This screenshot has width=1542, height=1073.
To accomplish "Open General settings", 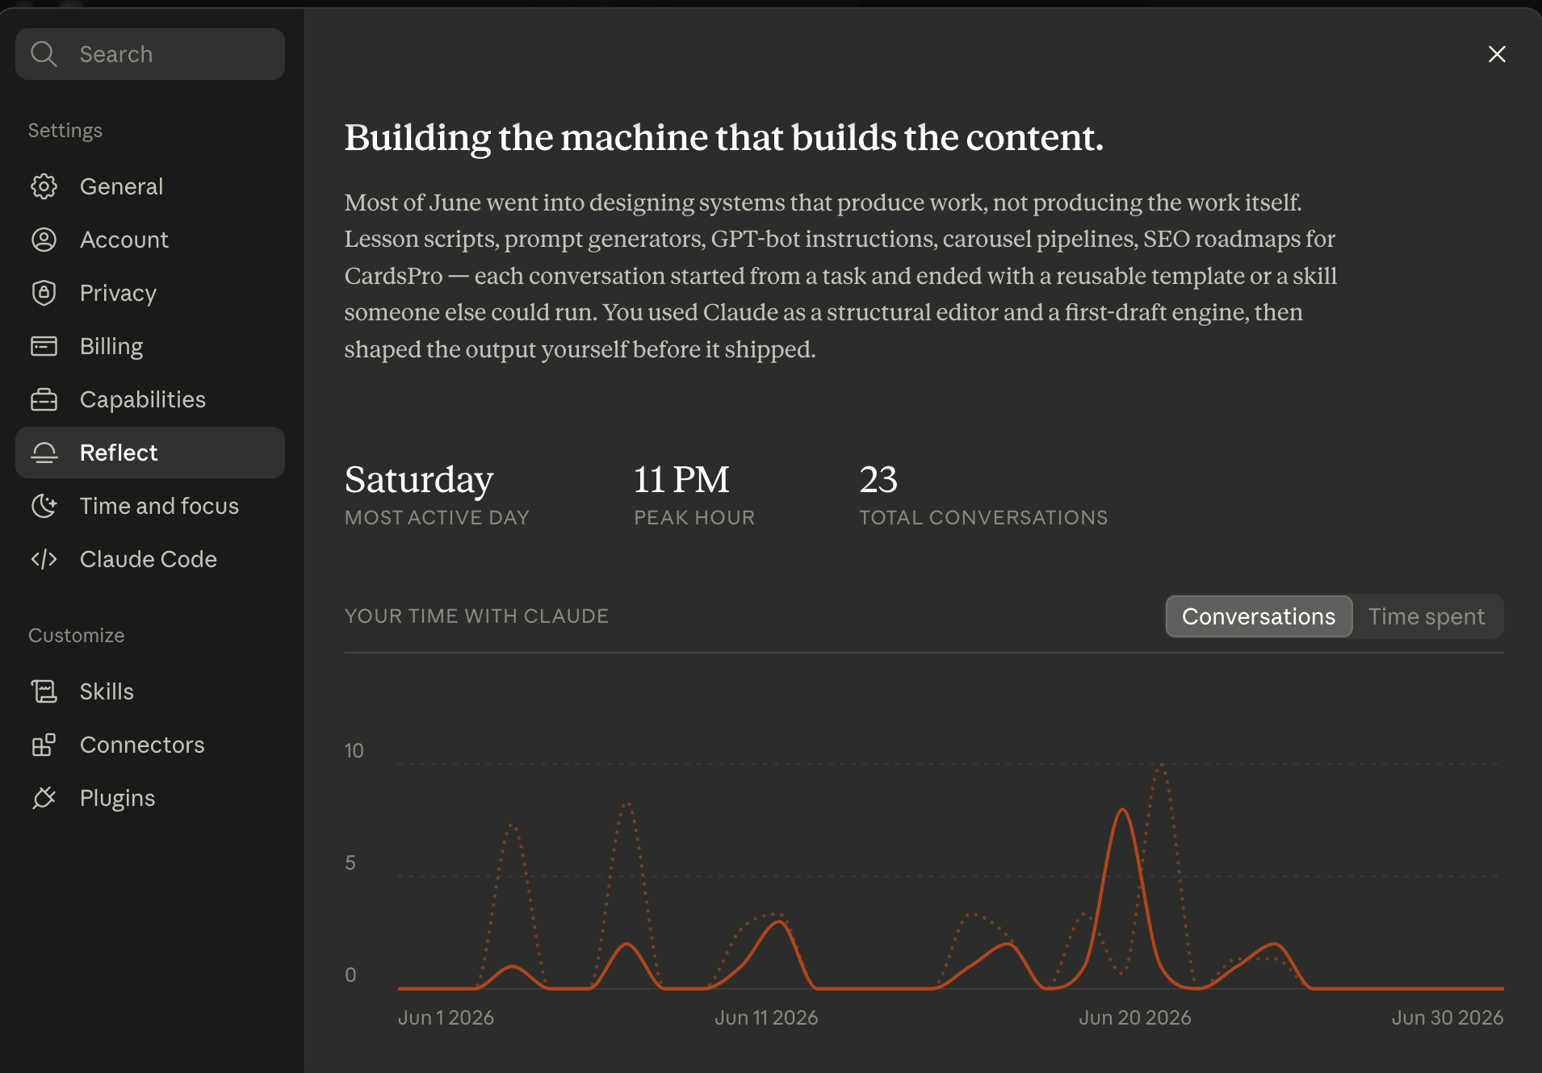I will (150, 186).
